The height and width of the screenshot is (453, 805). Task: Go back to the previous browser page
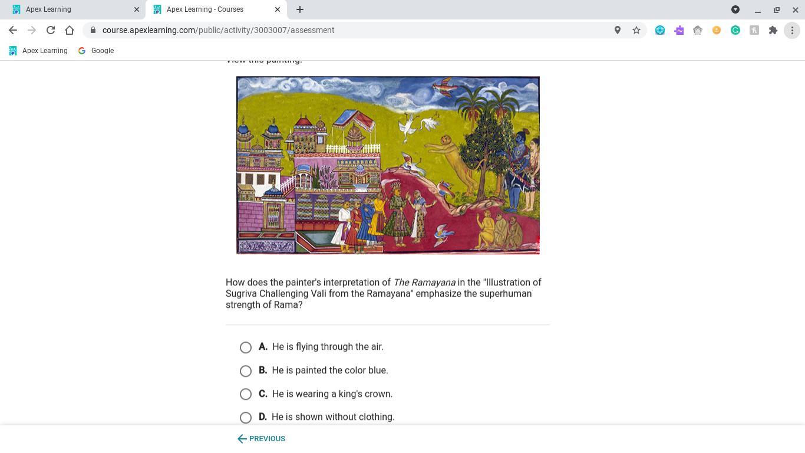coord(13,30)
